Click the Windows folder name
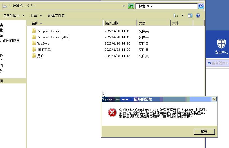The image size is (229, 148). tap(43, 43)
